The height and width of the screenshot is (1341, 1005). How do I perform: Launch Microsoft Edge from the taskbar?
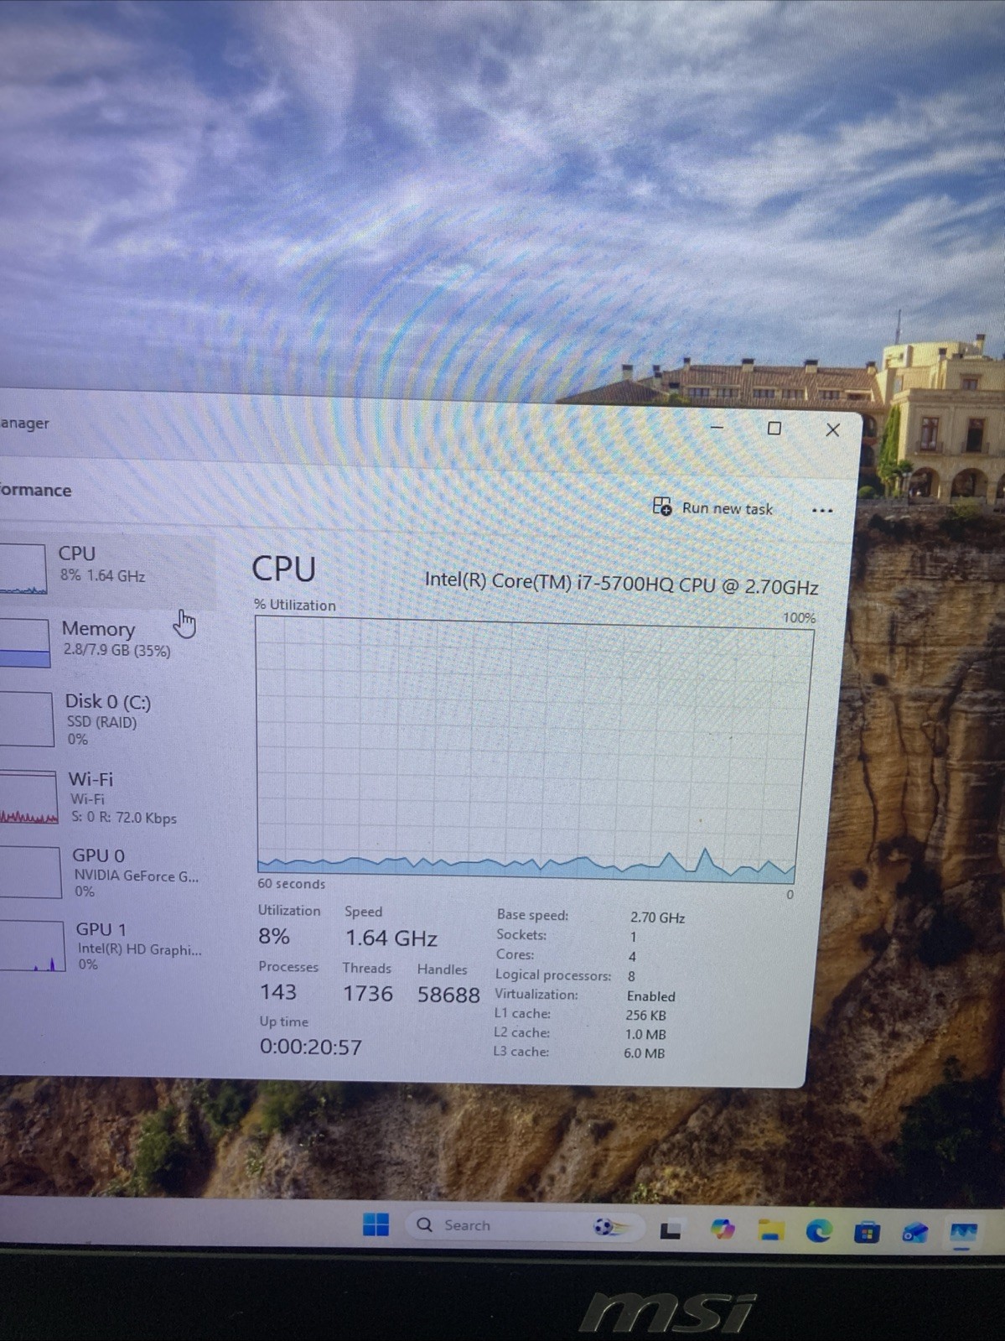818,1231
